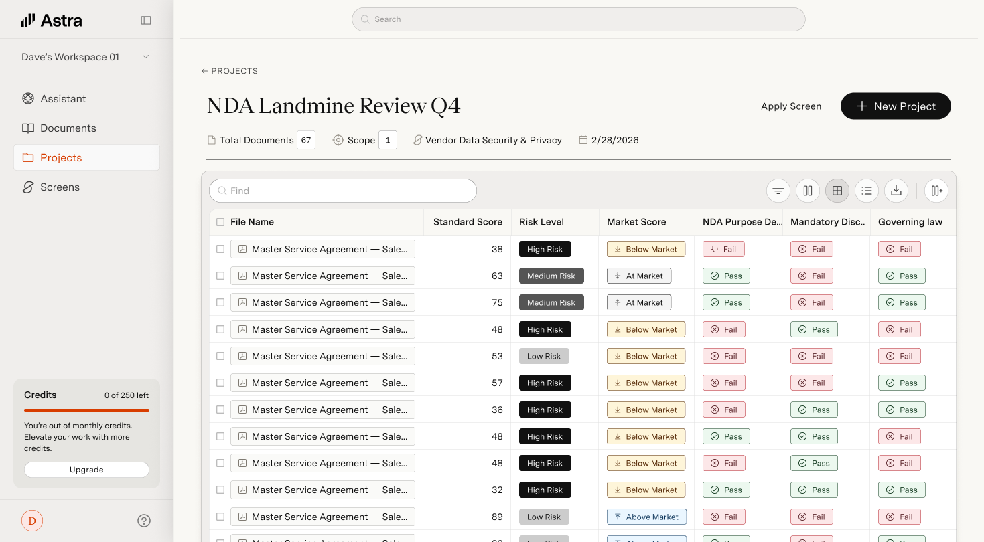Select the grid view icon
The height and width of the screenshot is (542, 984).
[837, 191]
